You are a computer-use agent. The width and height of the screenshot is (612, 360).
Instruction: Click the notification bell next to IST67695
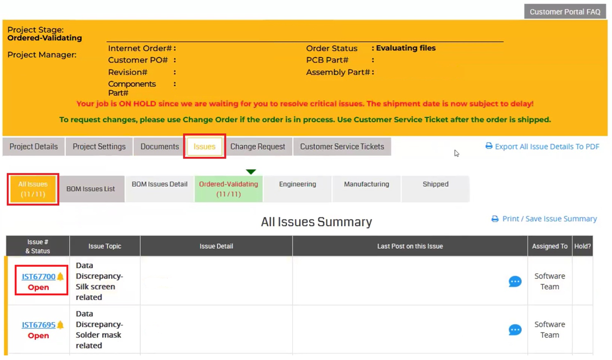60,324
